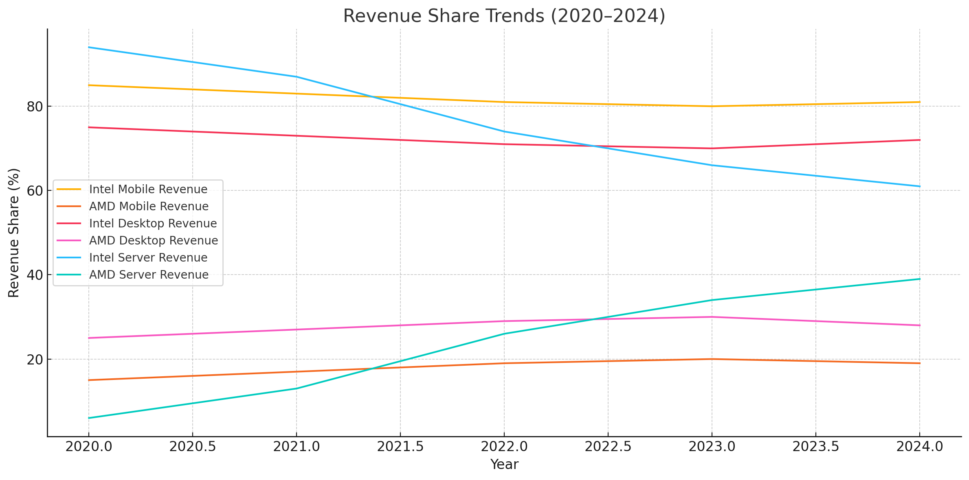Select the Intel Server Revenue legend entry

(x=148, y=257)
